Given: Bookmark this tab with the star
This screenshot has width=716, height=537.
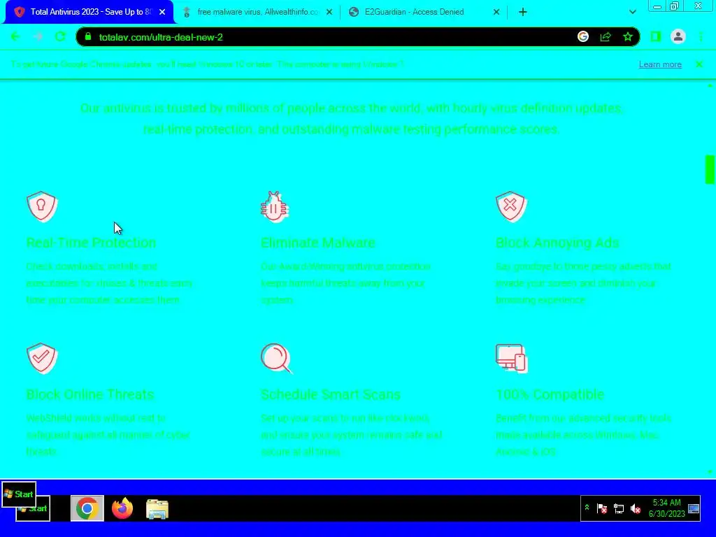Looking at the screenshot, I should (x=628, y=37).
